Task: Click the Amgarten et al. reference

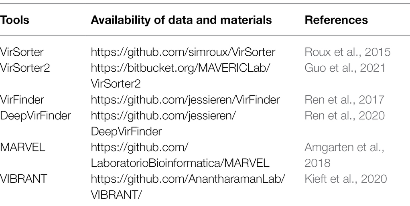Action: (x=344, y=155)
